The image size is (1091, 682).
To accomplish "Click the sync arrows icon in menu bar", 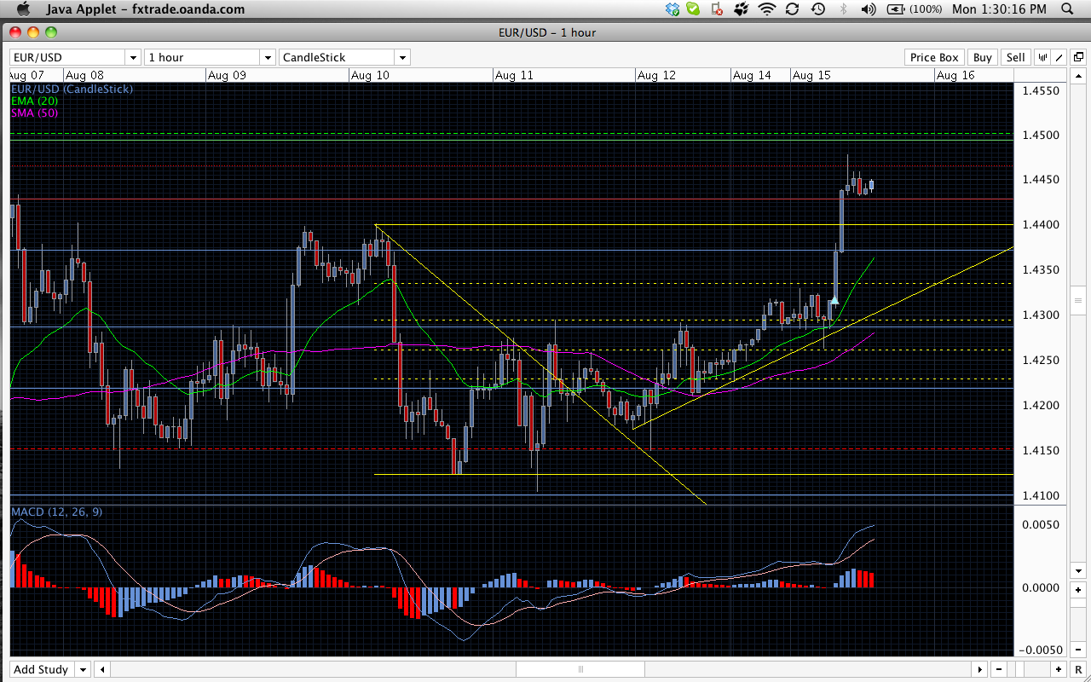I will tap(793, 9).
